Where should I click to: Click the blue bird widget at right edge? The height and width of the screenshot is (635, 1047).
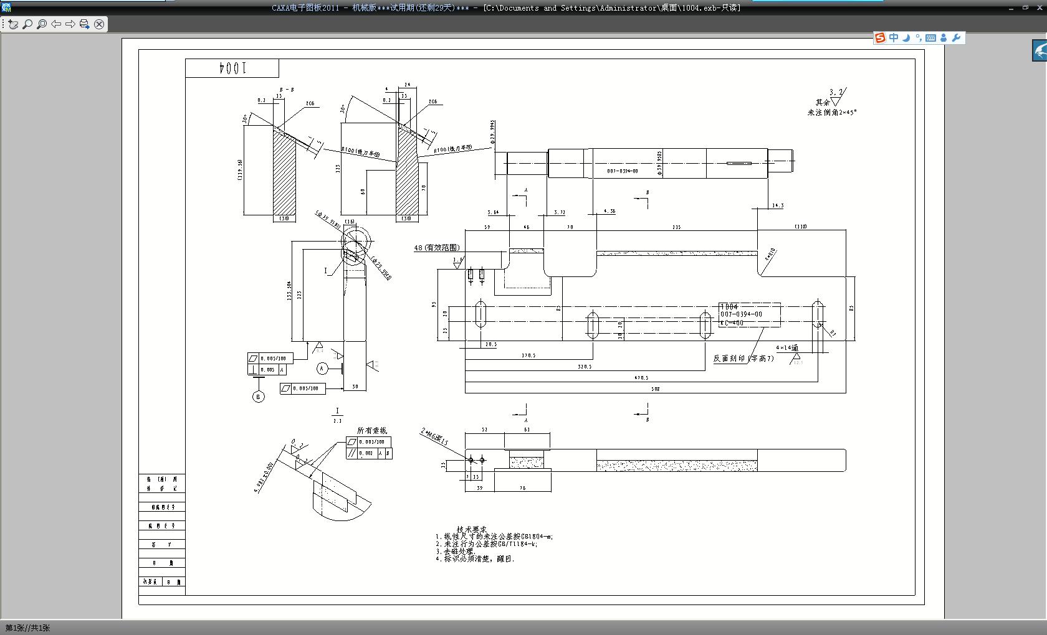[1040, 50]
